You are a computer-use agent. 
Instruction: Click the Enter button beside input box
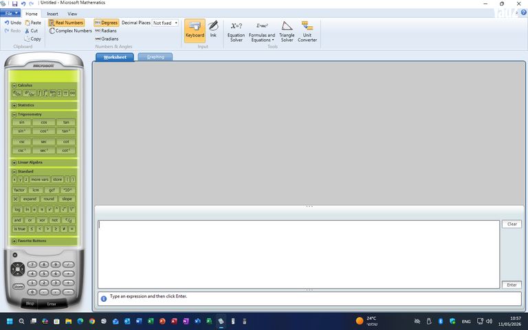(511, 285)
